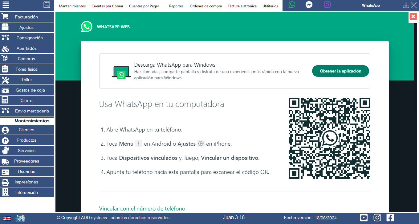
Task: Click the Costa Rica flag icon in footer
Action: pos(7,218)
